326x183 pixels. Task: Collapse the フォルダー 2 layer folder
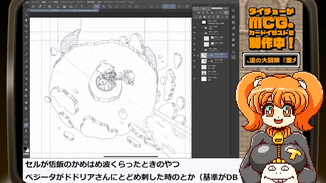coord(202,33)
